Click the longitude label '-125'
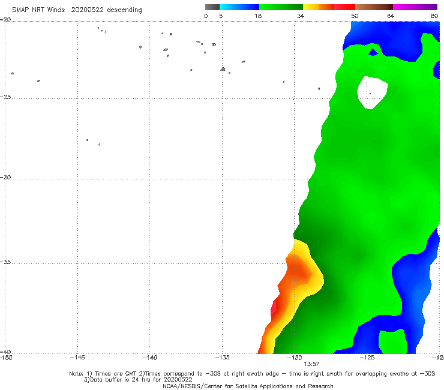This screenshot has height=390, width=444. (367, 358)
